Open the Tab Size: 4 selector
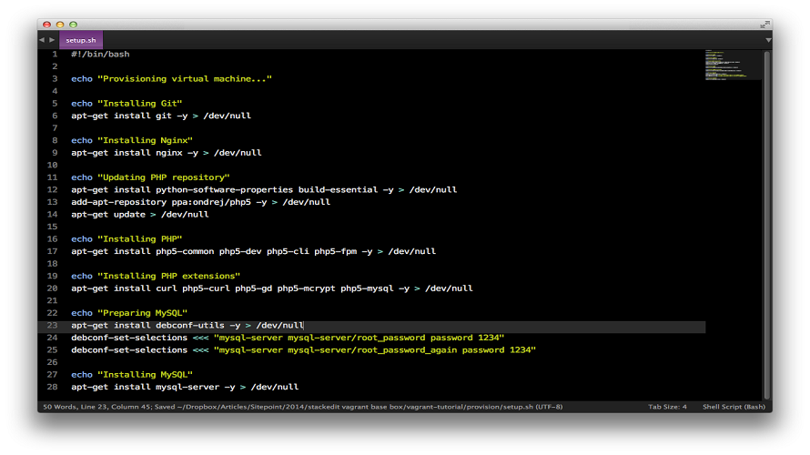The width and height of the screenshot is (810, 455). click(x=667, y=407)
